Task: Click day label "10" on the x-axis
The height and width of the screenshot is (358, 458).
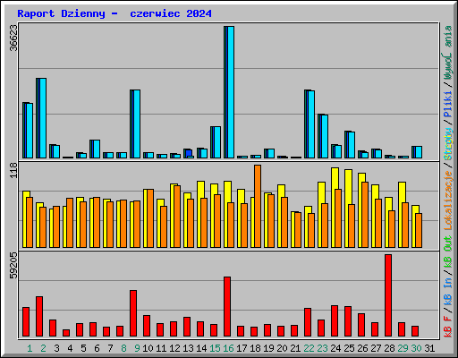Action: click(x=148, y=348)
